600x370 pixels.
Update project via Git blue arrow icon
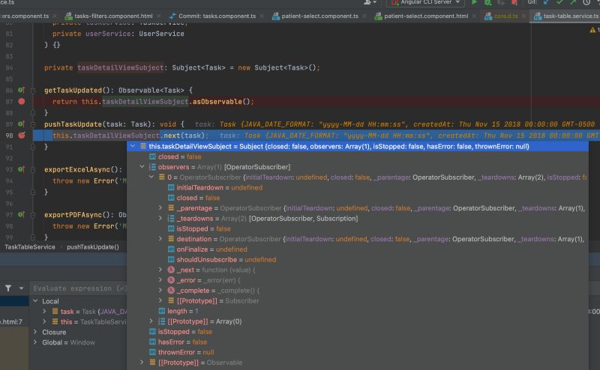point(546,2)
